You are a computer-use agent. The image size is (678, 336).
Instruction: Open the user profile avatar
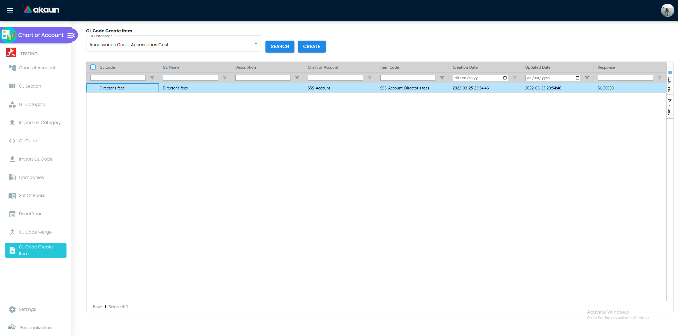point(667,10)
